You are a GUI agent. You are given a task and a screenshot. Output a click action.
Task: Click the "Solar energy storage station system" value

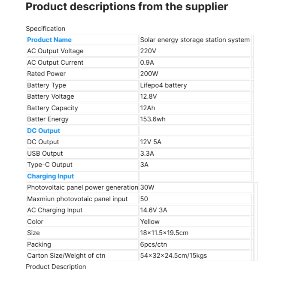[194, 40]
